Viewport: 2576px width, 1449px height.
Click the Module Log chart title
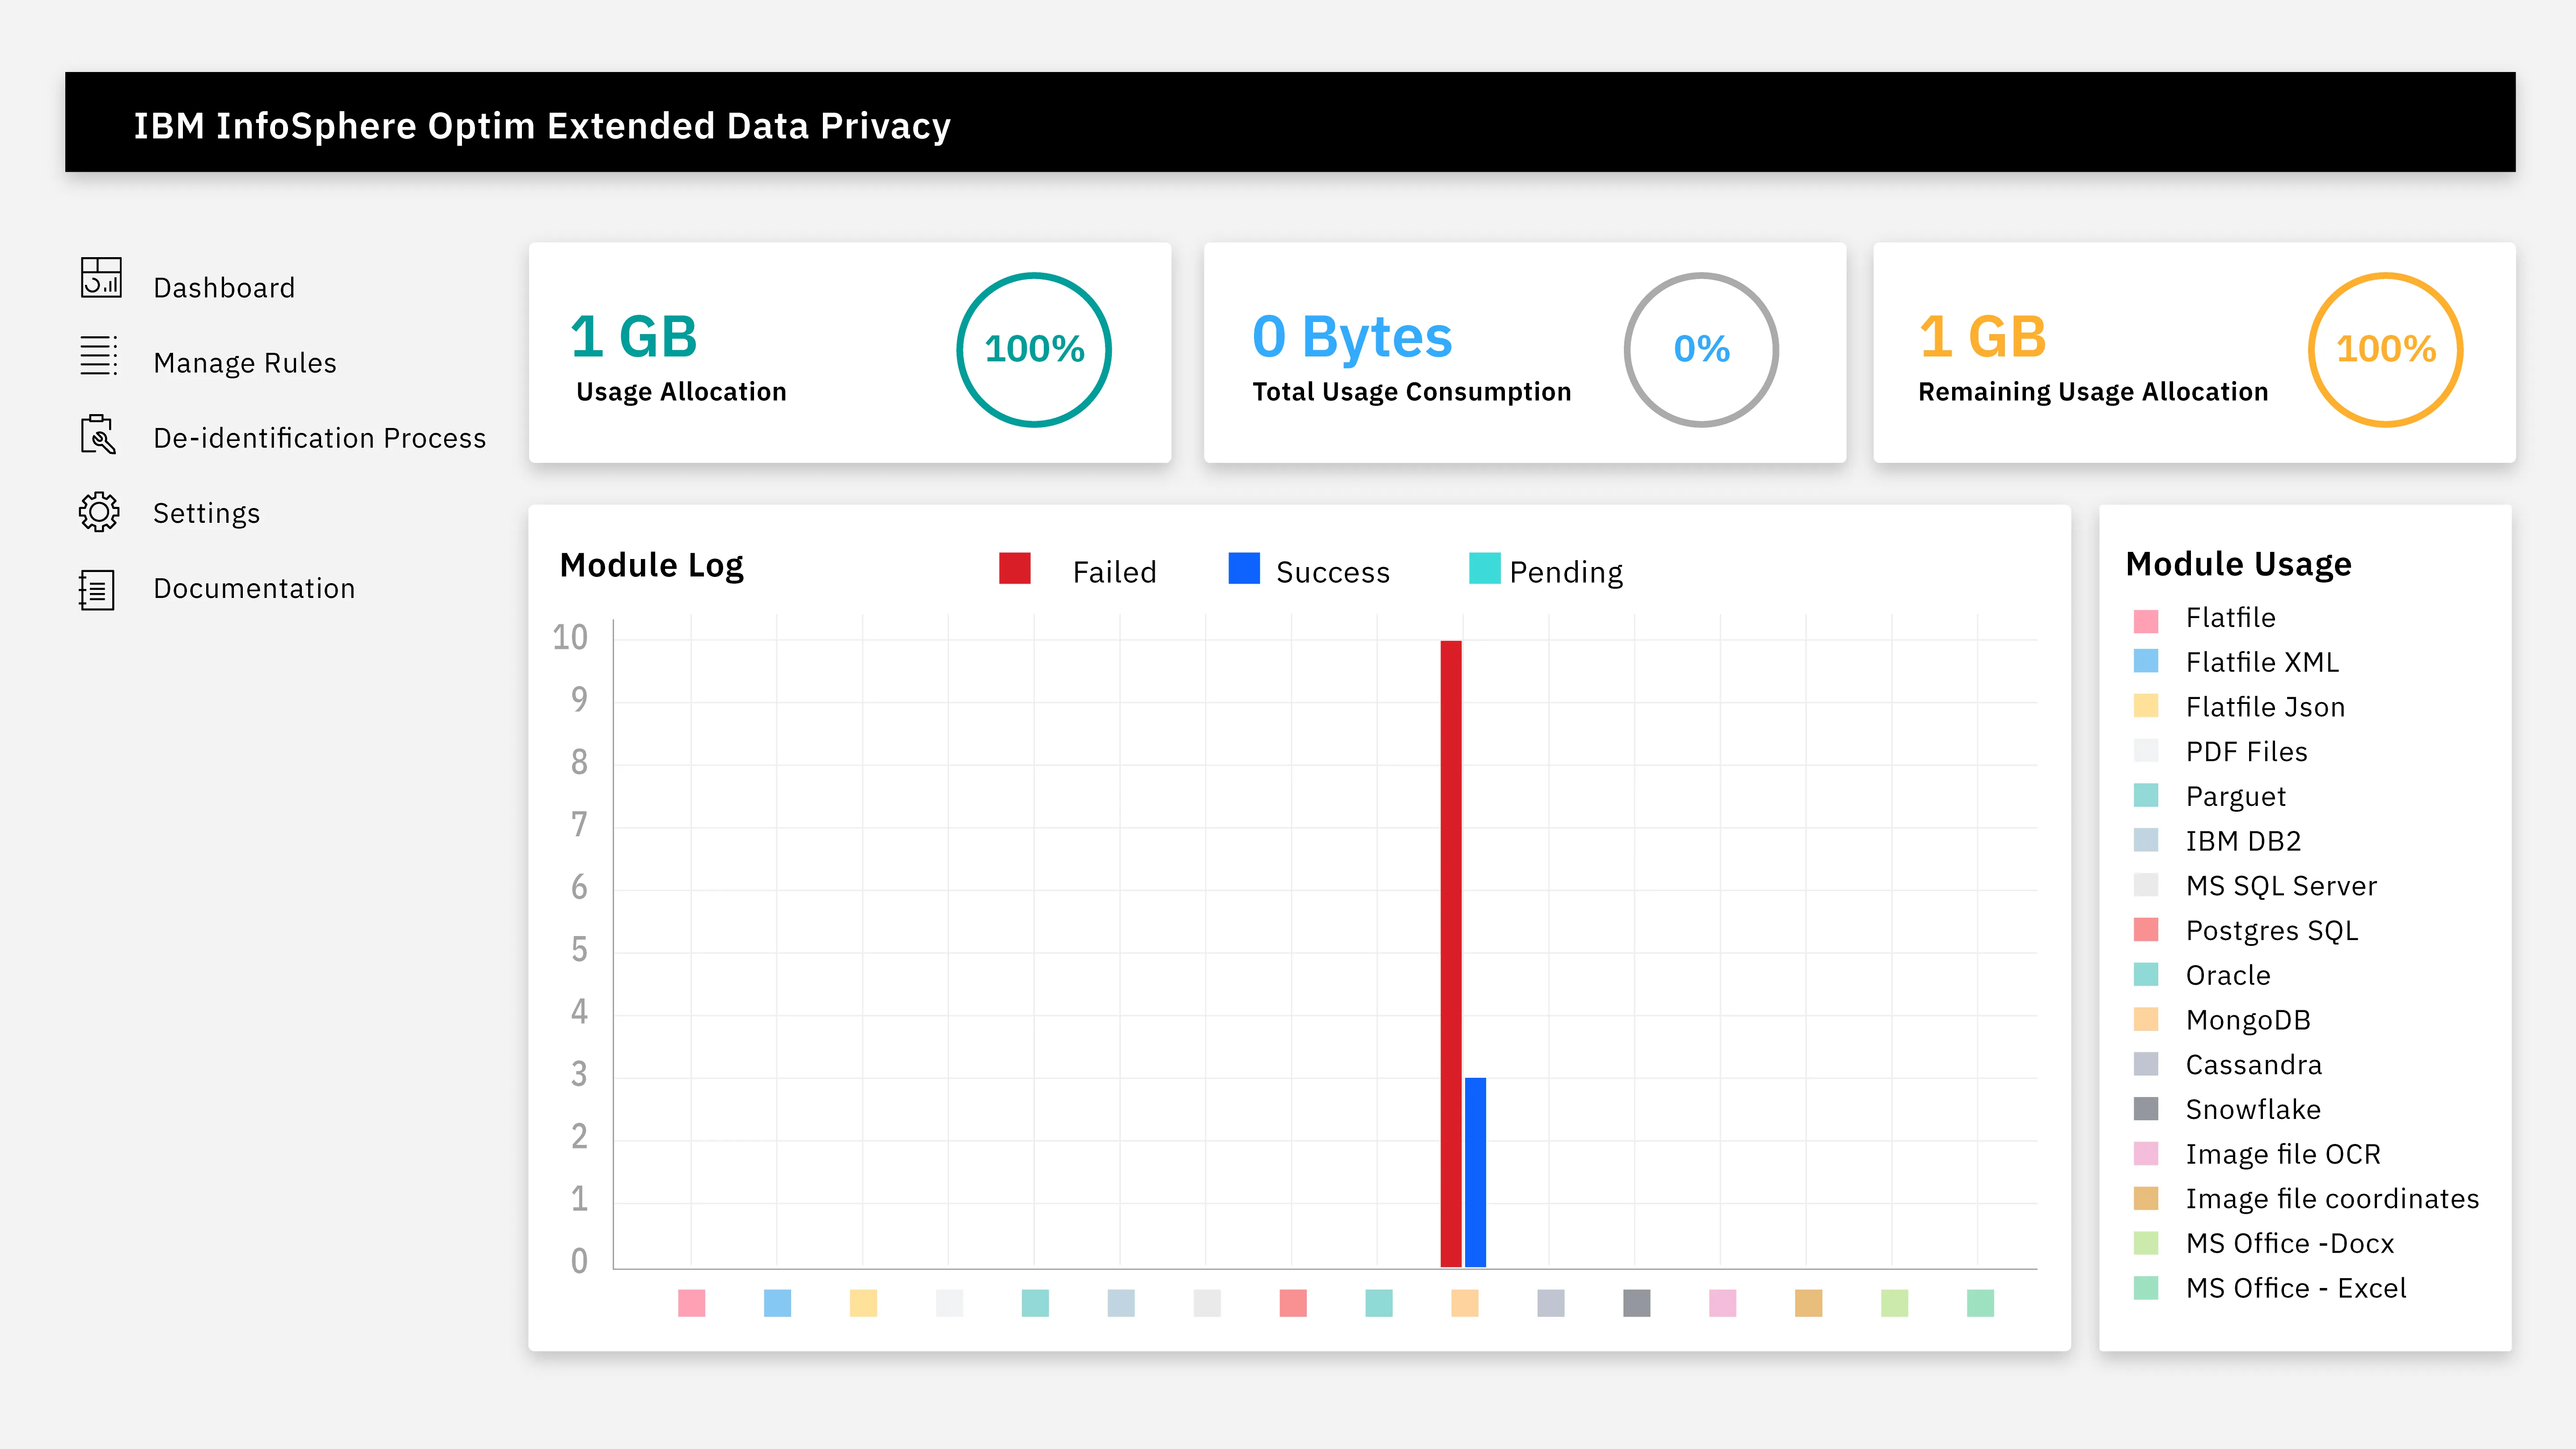pyautogui.click(x=651, y=566)
